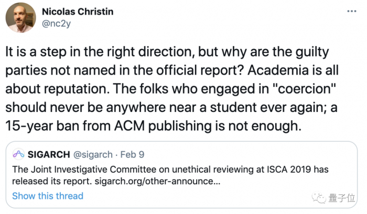Click Show this thread
The image size is (367, 214).
(x=48, y=196)
